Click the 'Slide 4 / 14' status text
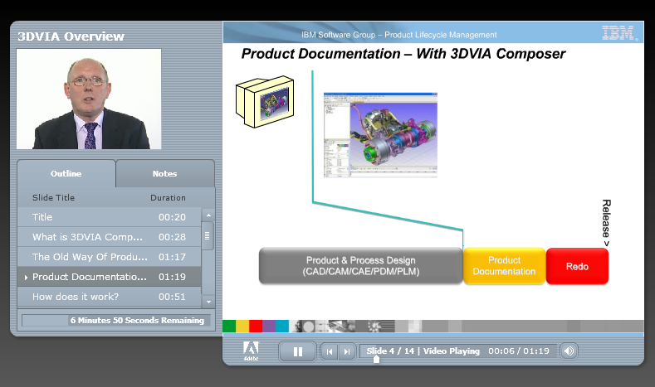The height and width of the screenshot is (387, 655). (x=390, y=351)
